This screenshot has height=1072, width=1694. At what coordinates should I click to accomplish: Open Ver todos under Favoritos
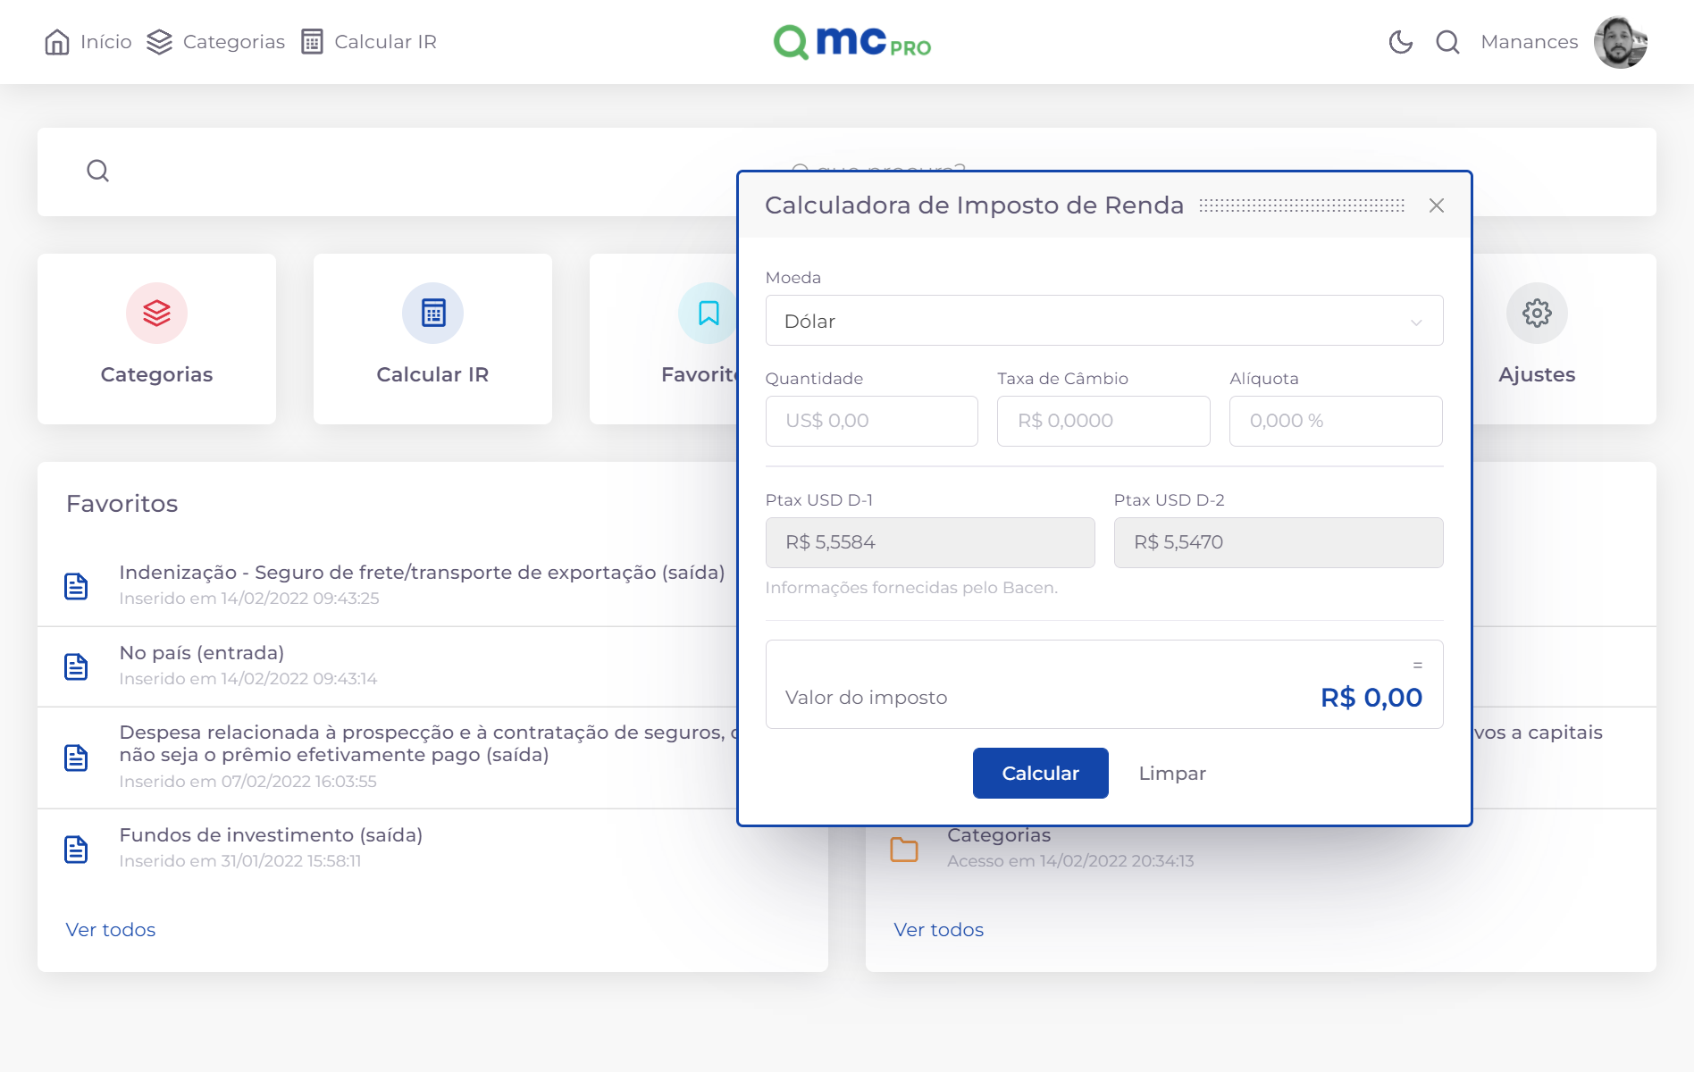pos(111,930)
